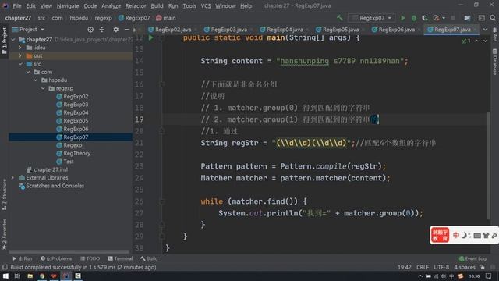Click the wrench icon in IME toolbar
The height and width of the screenshot is (281, 499).
click(494, 235)
